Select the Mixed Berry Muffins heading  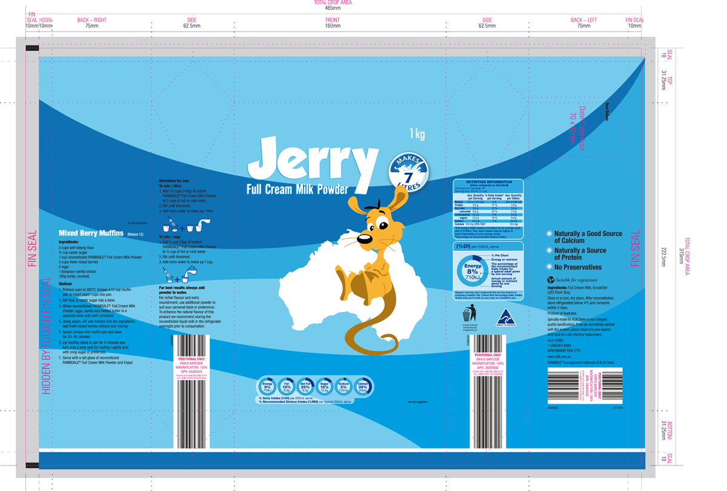point(91,233)
